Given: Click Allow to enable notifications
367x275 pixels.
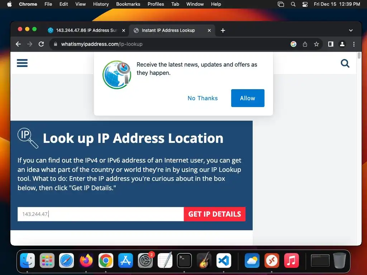Looking at the screenshot, I should [248, 98].
